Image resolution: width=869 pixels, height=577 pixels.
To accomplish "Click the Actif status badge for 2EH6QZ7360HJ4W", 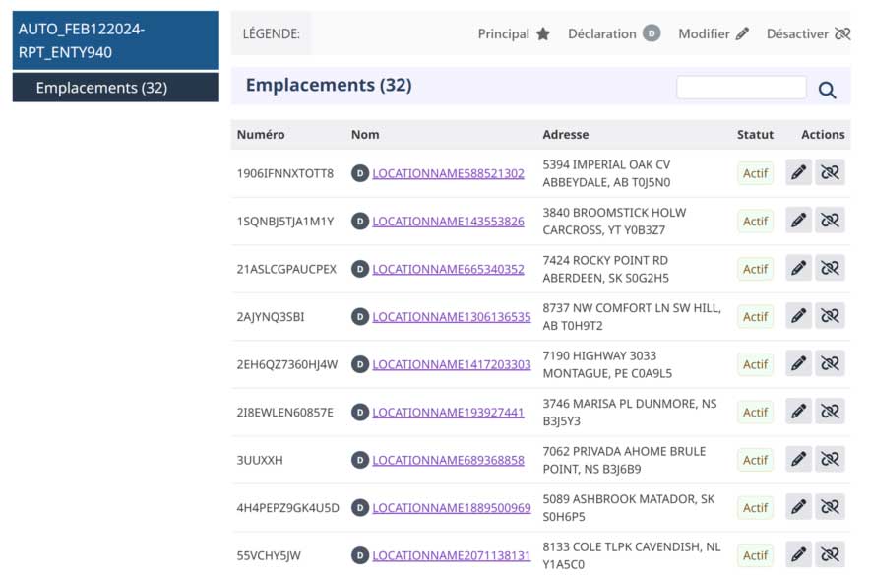I will click(755, 363).
